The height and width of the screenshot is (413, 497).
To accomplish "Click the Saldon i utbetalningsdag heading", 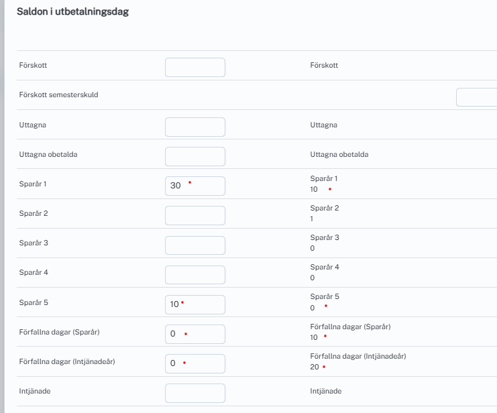I will click(72, 12).
